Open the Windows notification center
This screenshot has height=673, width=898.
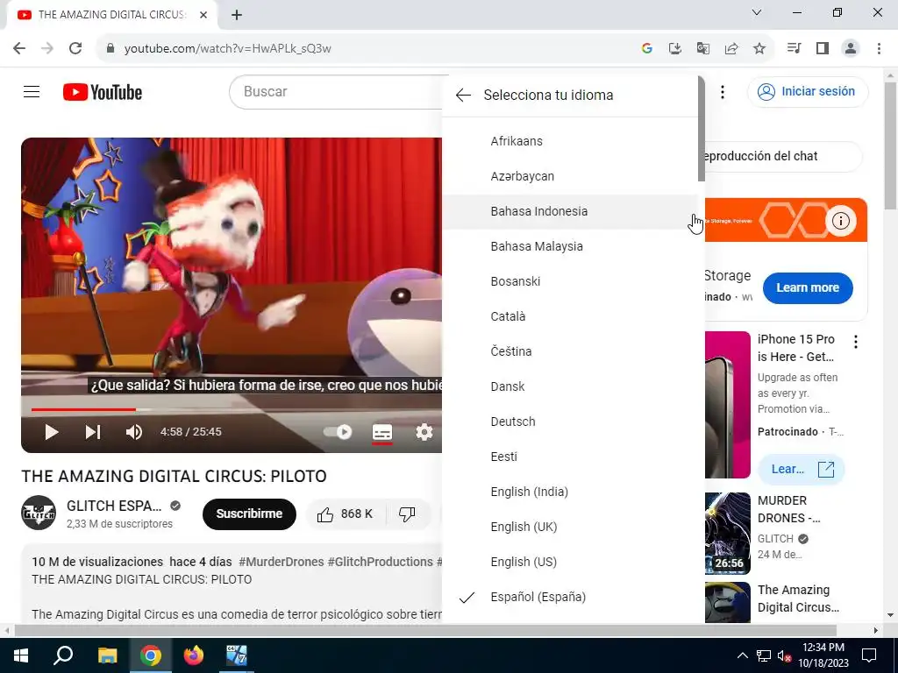coord(869,655)
